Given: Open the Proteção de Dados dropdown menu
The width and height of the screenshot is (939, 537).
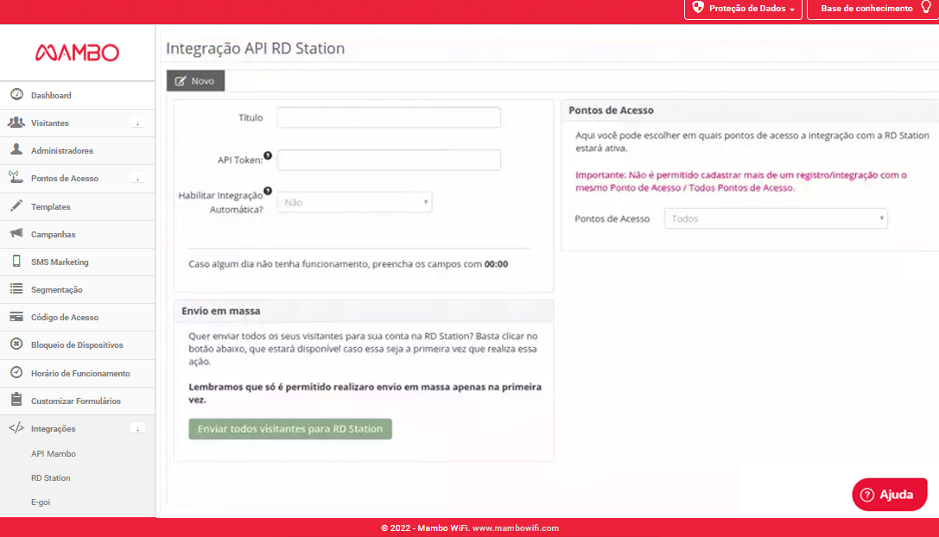Looking at the screenshot, I should [743, 9].
